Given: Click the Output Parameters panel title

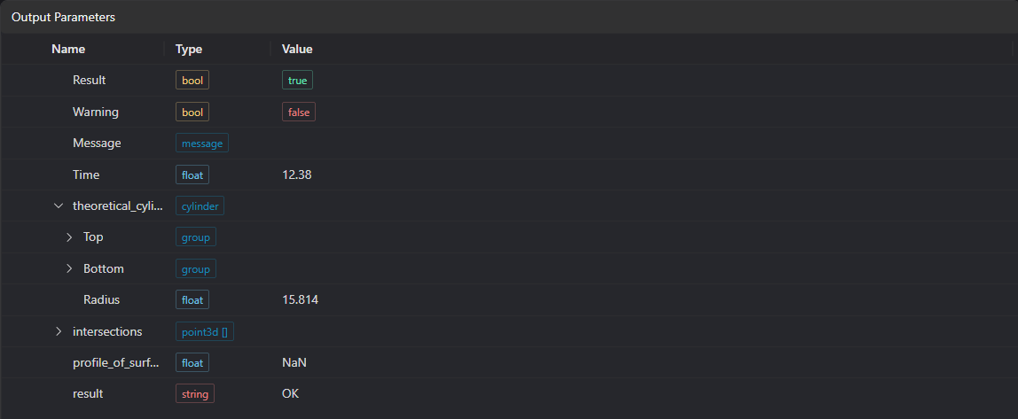Looking at the screenshot, I should pyautogui.click(x=64, y=18).
